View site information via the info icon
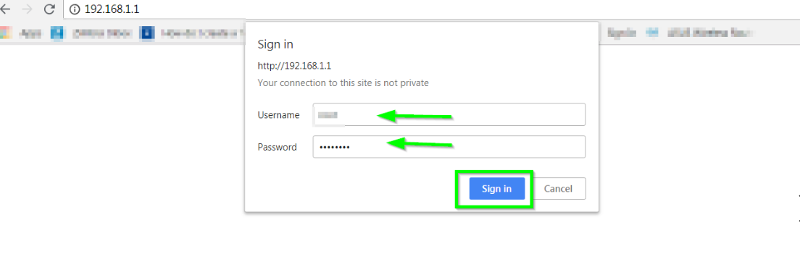Image resolution: width=800 pixels, height=267 pixels. (75, 9)
